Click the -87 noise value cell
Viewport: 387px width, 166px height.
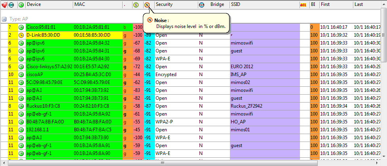pos(149,106)
